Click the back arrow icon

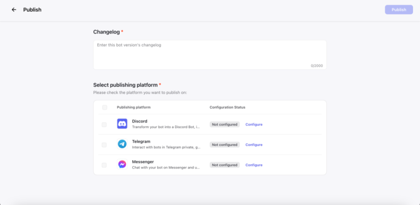[14, 10]
